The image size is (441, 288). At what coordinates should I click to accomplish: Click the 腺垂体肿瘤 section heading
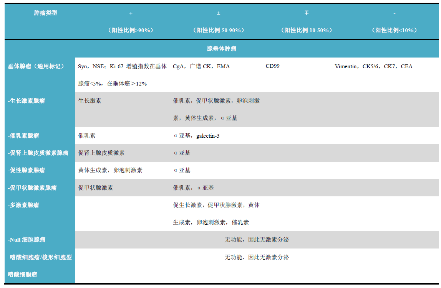pos(221,49)
